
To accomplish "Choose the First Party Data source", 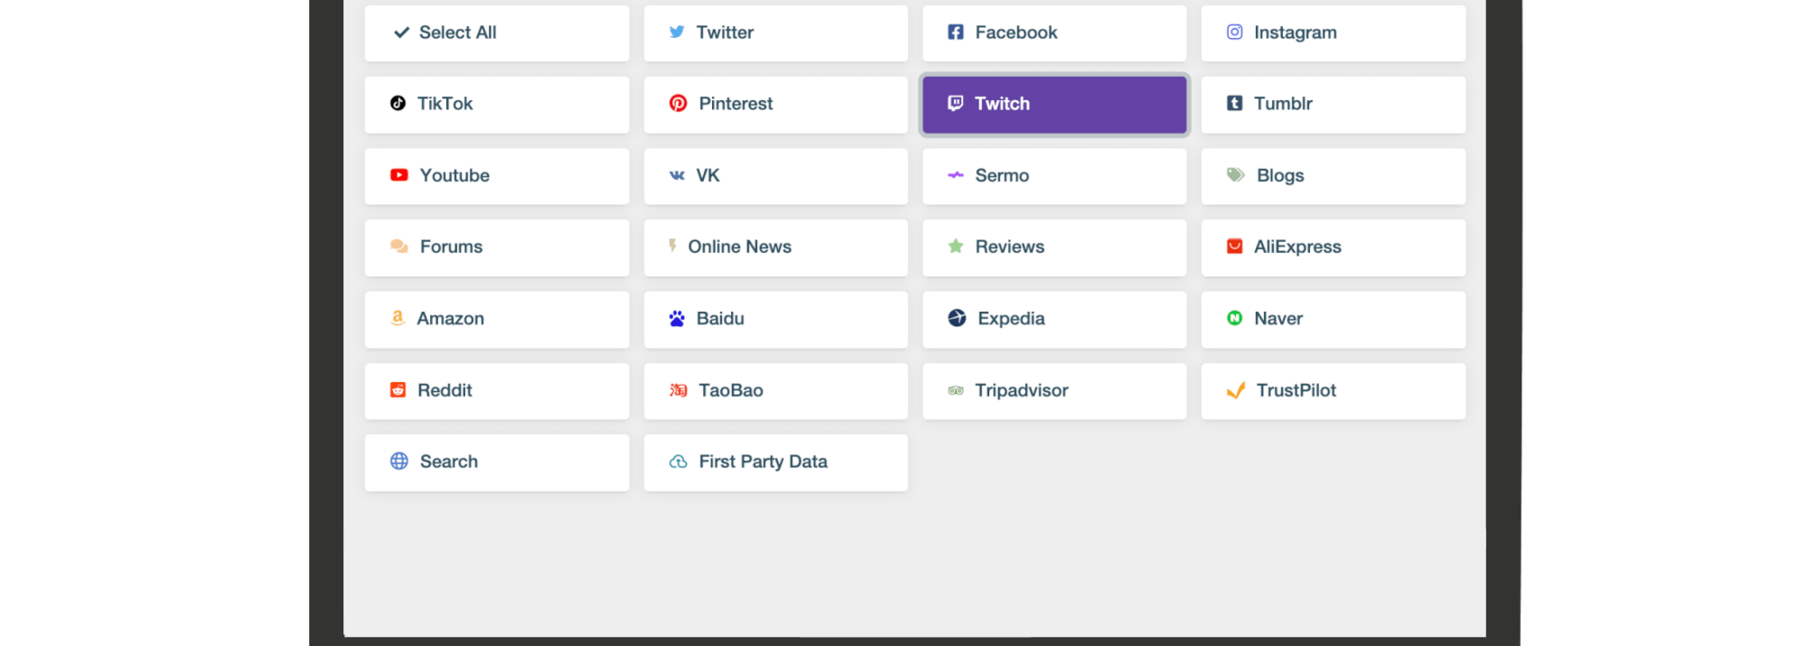I will [x=775, y=463].
